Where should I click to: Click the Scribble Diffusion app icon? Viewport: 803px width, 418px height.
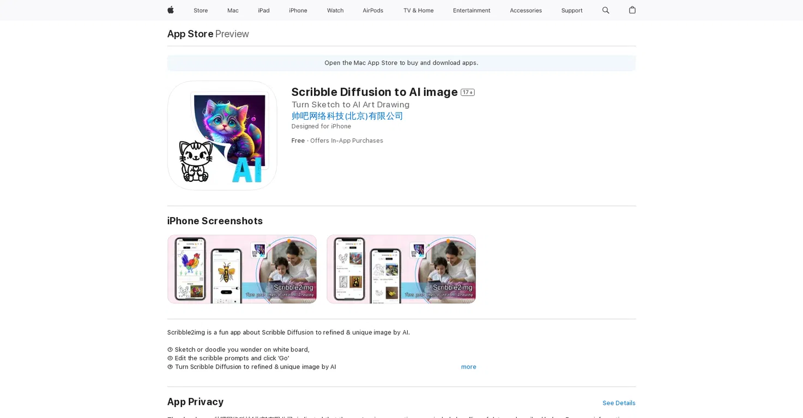pyautogui.click(x=222, y=136)
